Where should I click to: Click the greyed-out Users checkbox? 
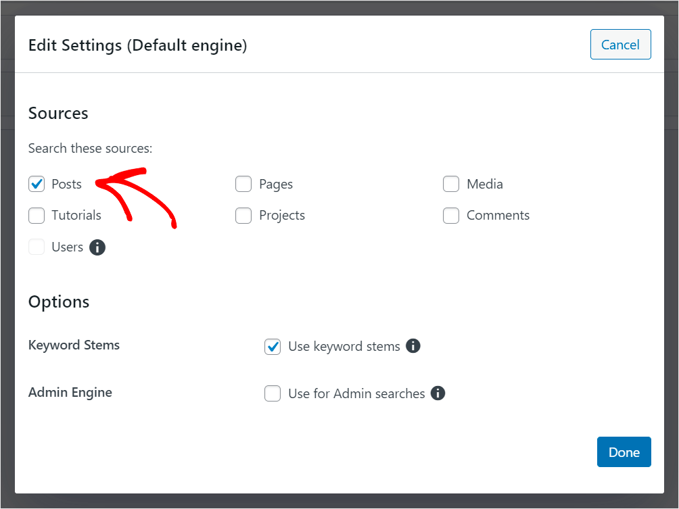[x=37, y=247]
